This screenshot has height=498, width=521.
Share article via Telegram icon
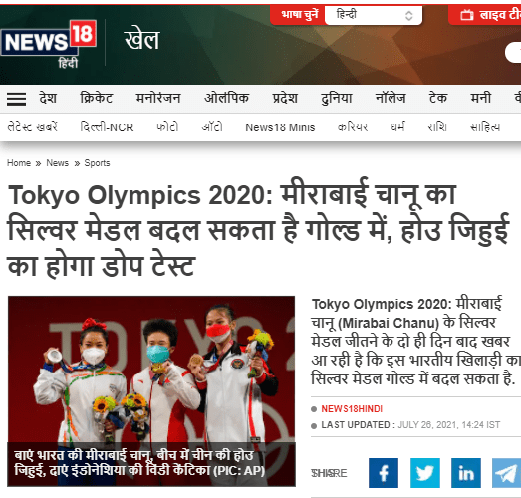click(506, 473)
